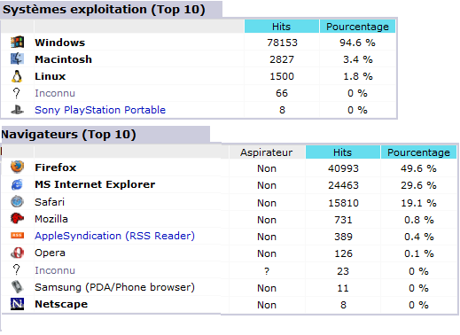This screenshot has height=335, width=460.
Task: Click the Samsung phone icon
Action: coord(17,287)
